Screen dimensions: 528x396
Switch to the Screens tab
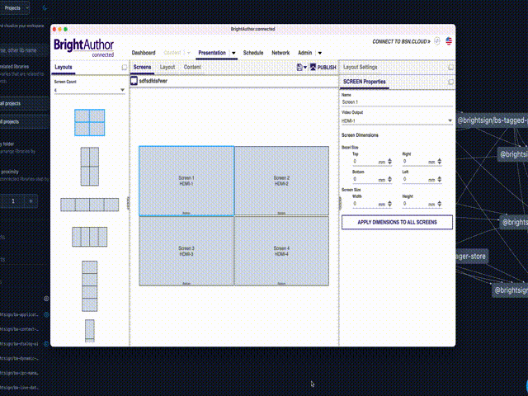[x=142, y=67]
